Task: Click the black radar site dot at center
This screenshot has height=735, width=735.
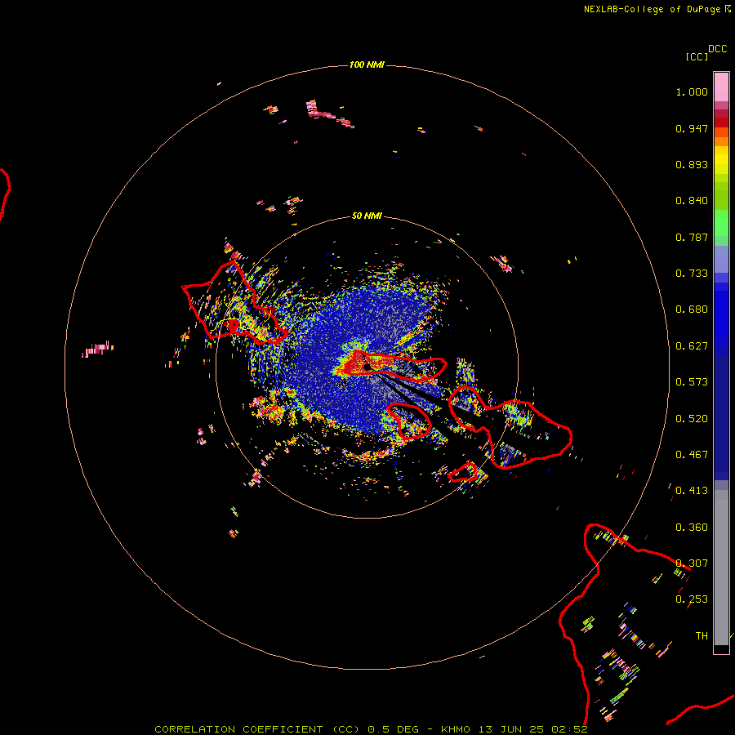Action: click(367, 367)
